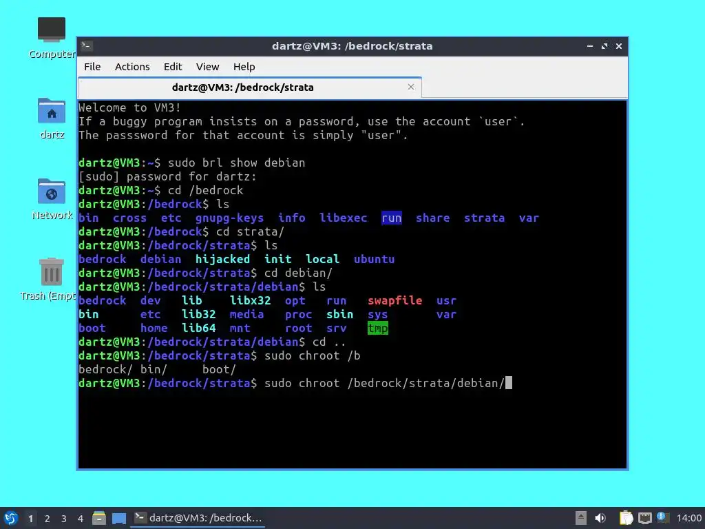Click "hijacked" in the strata listing
This screenshot has width=705, height=529.
pyautogui.click(x=222, y=259)
